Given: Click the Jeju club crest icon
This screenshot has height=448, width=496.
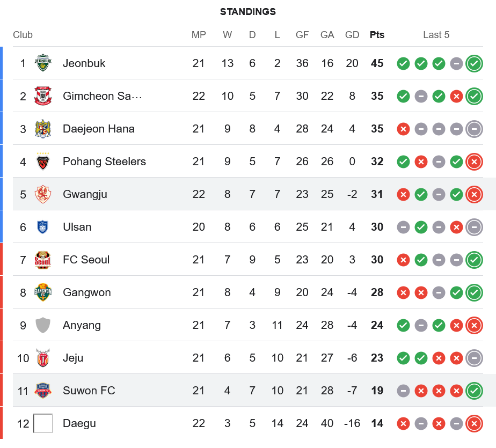Looking at the screenshot, I should (x=43, y=358).
